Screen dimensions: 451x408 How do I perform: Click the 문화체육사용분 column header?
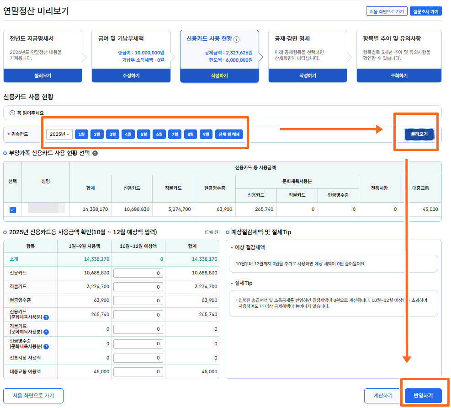(x=297, y=182)
